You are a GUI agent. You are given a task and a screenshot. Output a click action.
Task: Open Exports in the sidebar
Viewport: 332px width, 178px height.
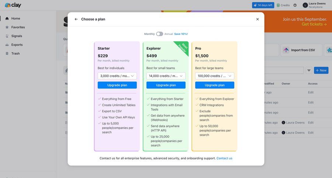tap(17, 45)
